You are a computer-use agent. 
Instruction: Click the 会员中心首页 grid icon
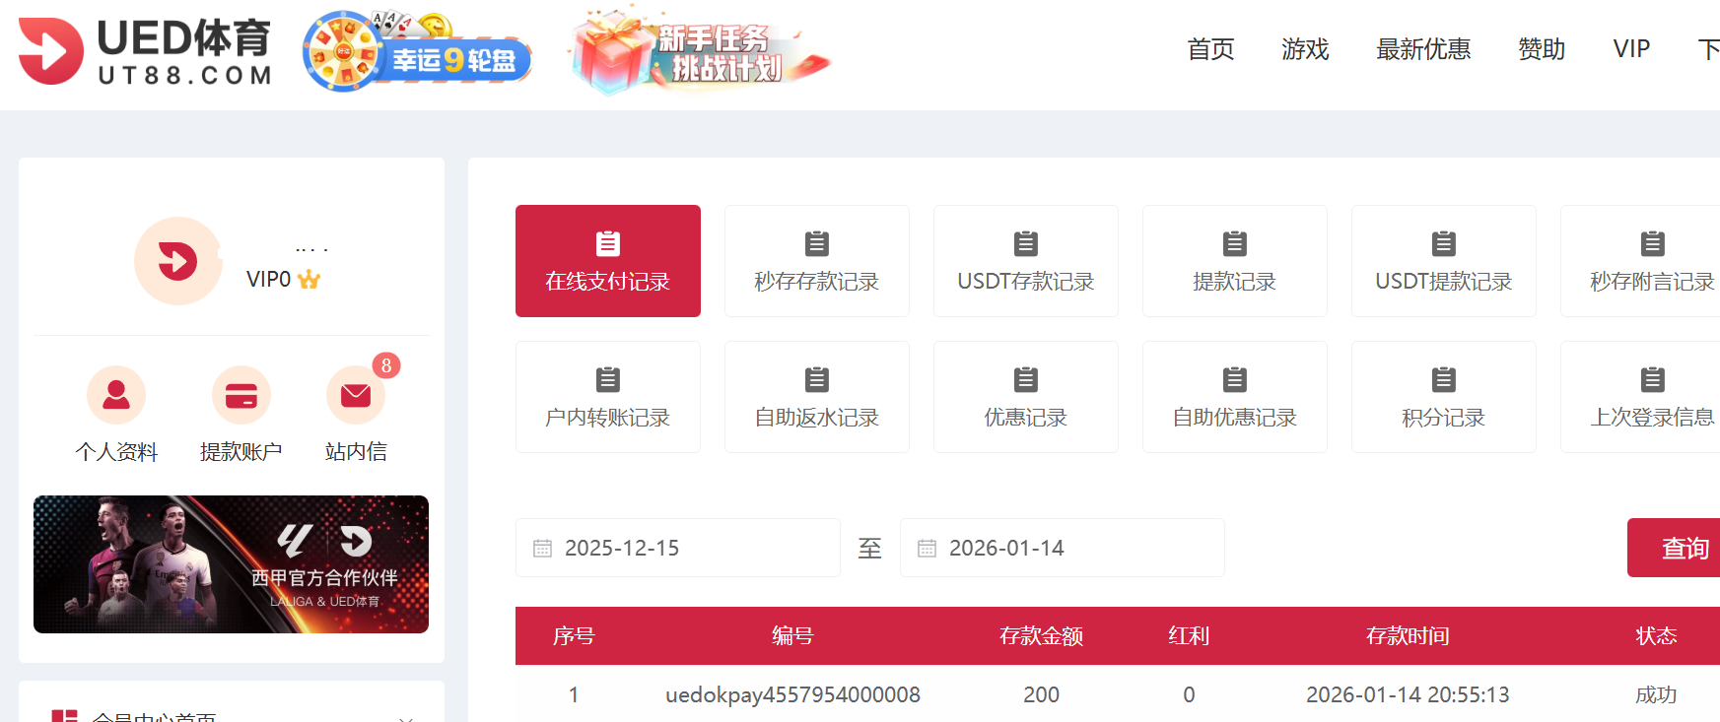(x=64, y=716)
